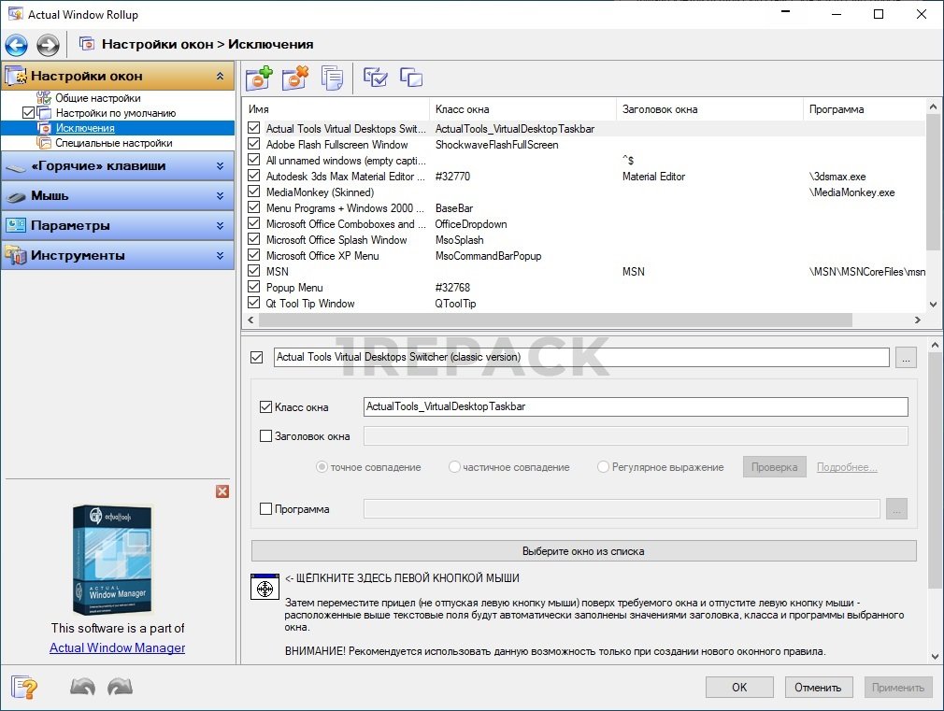The width and height of the screenshot is (944, 711).
Task: Toggle the 'Заголовок окна' checkbox
Action: [x=265, y=435]
